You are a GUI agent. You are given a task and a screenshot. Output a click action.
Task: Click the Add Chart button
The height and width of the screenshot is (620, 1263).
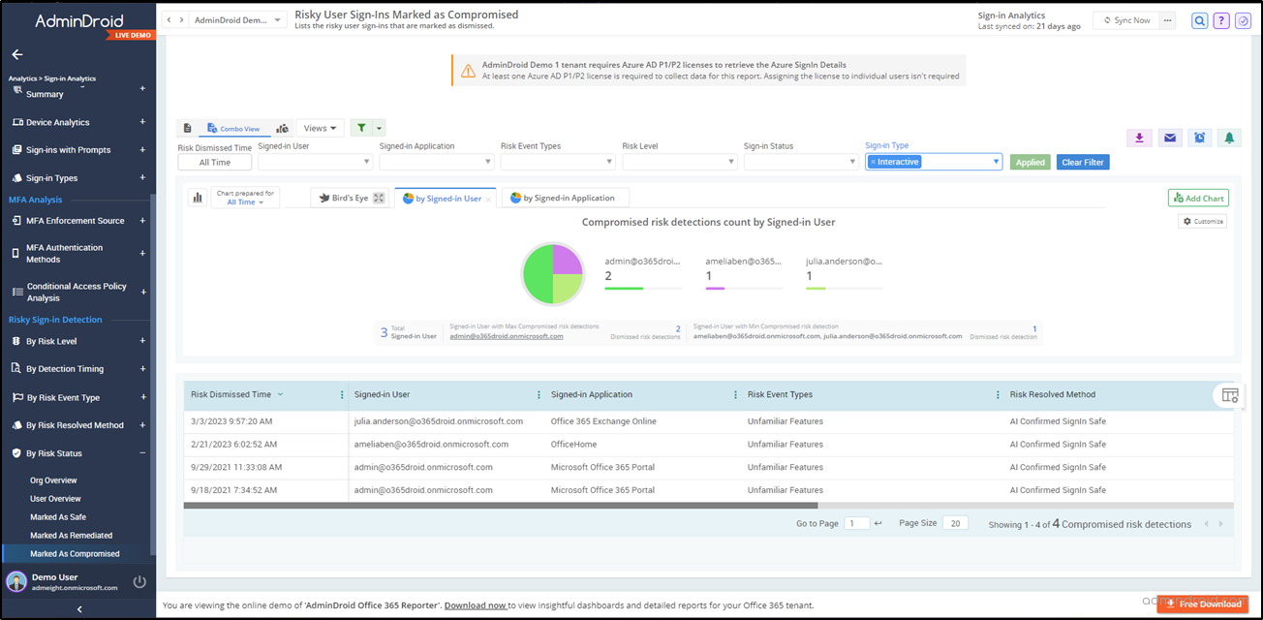[1198, 198]
